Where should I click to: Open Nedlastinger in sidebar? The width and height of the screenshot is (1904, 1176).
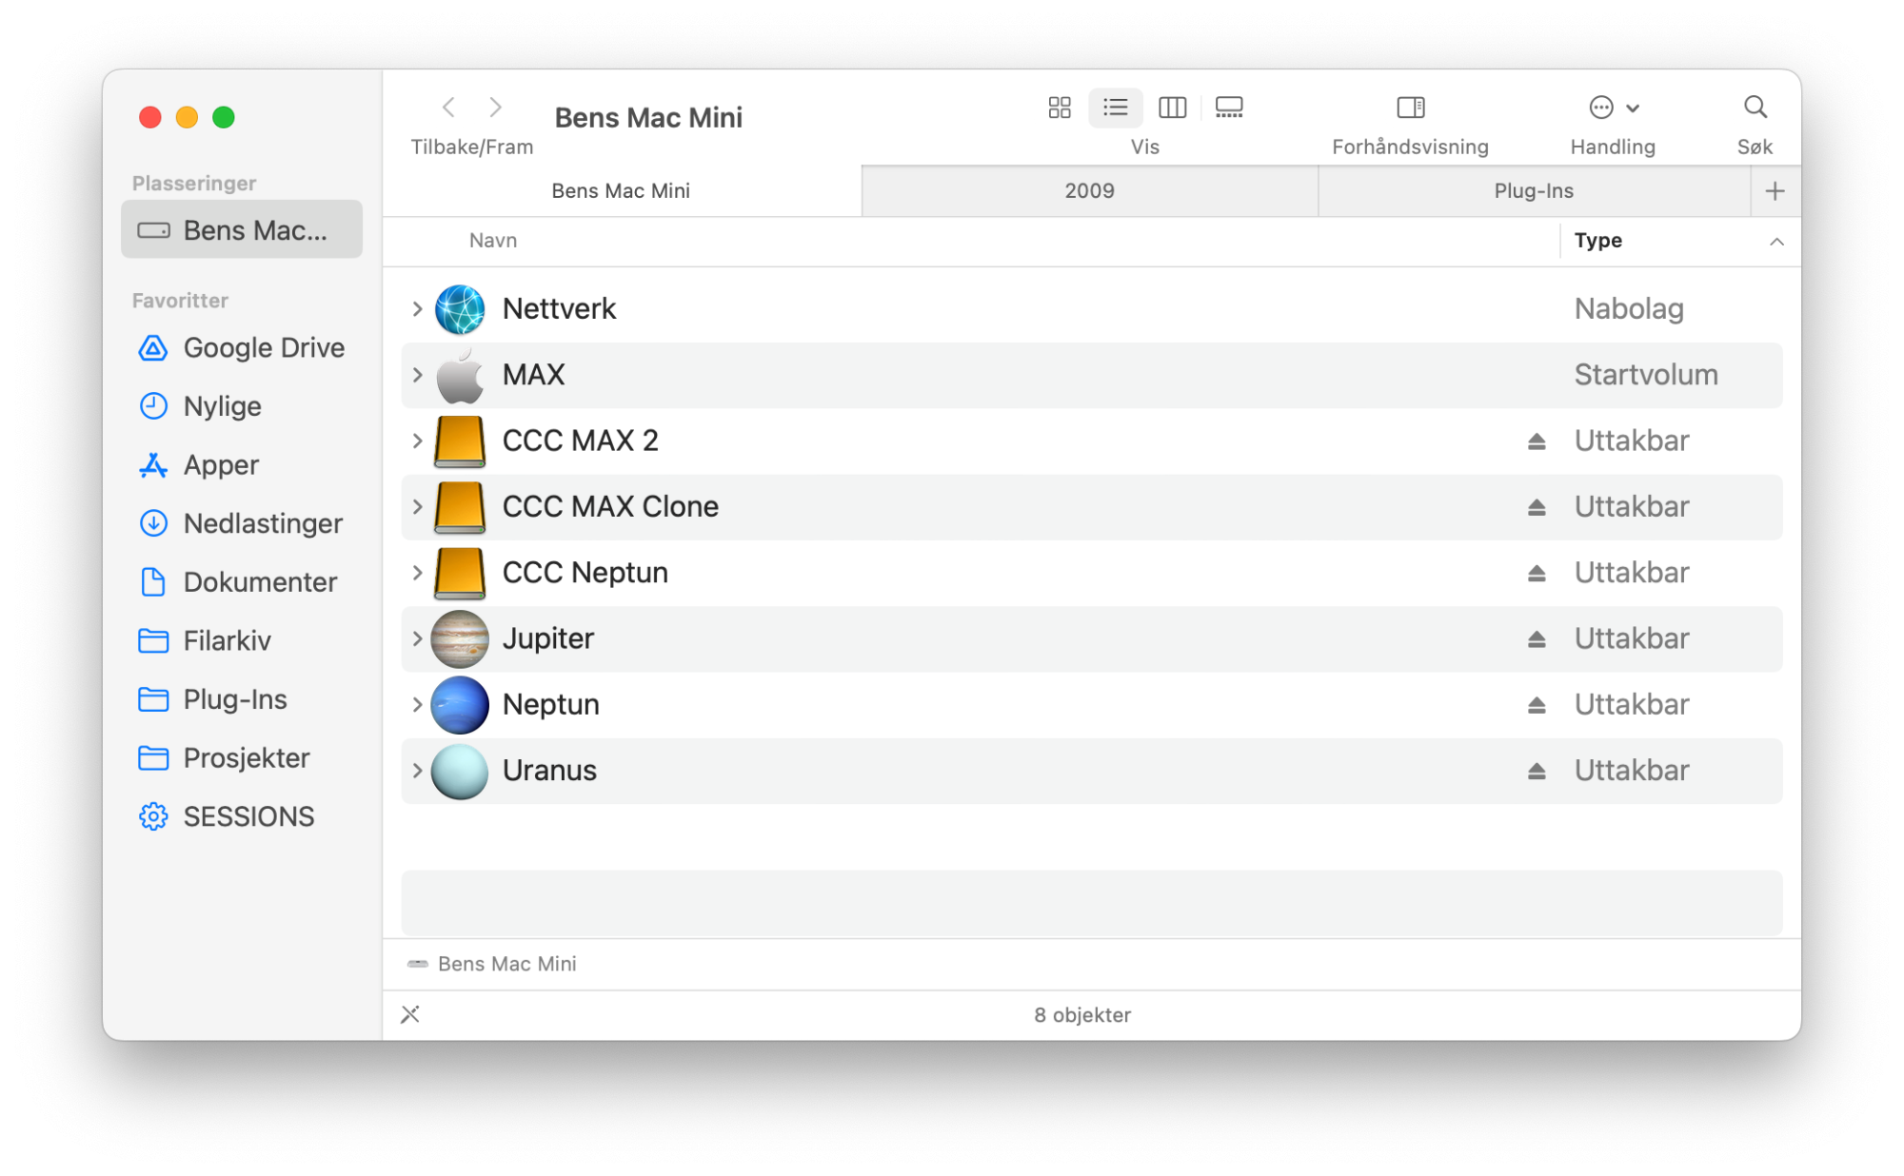coord(242,523)
